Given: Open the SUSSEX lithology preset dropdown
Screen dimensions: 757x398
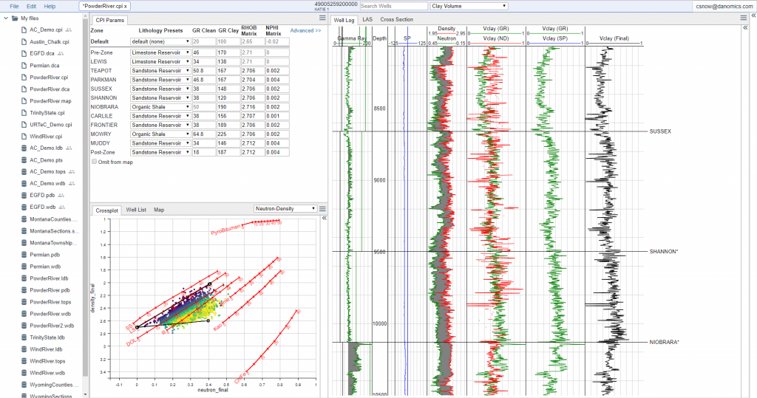Looking at the screenshot, I should click(160, 89).
